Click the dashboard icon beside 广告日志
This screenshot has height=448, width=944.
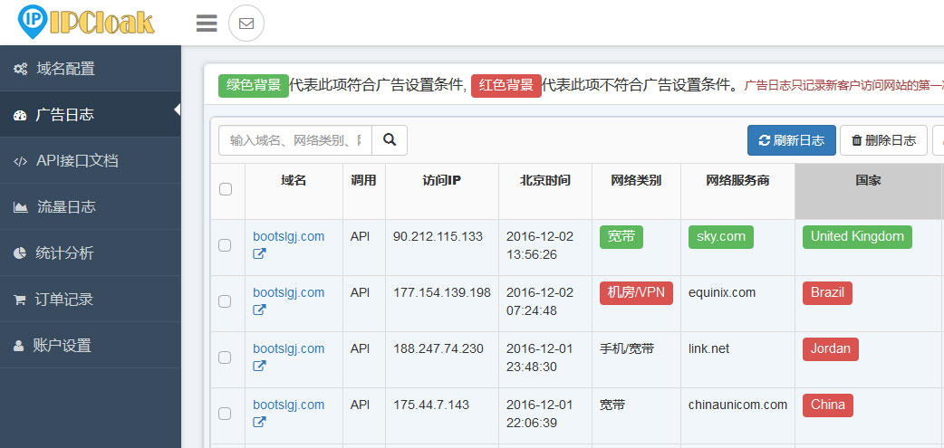click(x=20, y=115)
